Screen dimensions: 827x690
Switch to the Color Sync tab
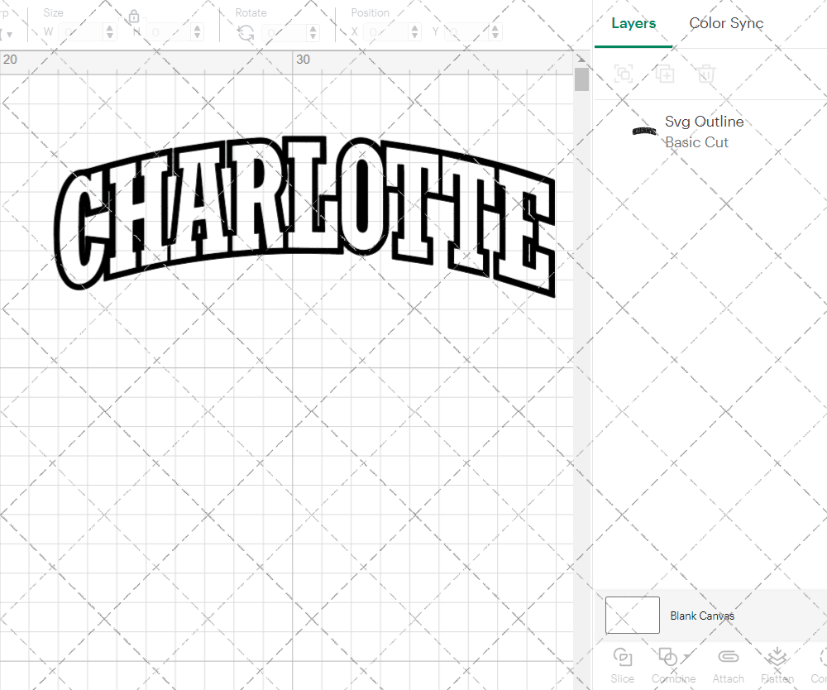(726, 23)
